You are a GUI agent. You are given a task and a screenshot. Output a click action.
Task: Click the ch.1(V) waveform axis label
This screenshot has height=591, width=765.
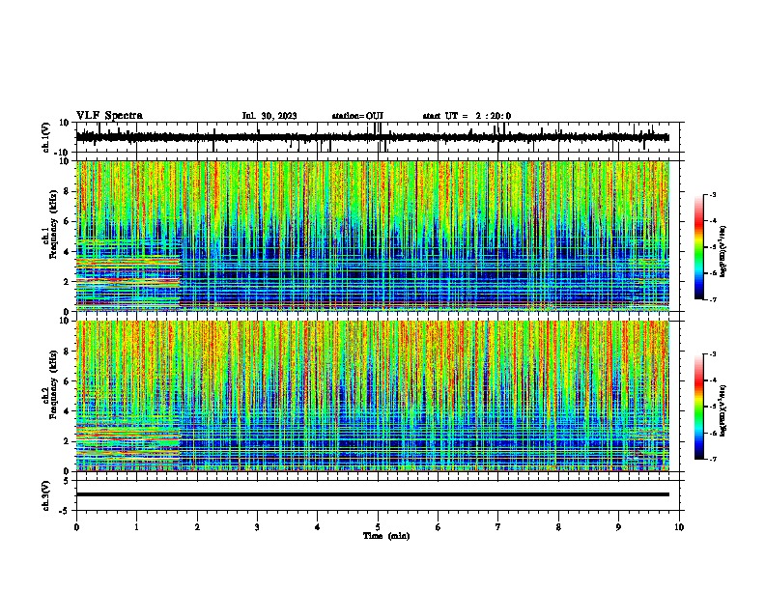(x=46, y=137)
